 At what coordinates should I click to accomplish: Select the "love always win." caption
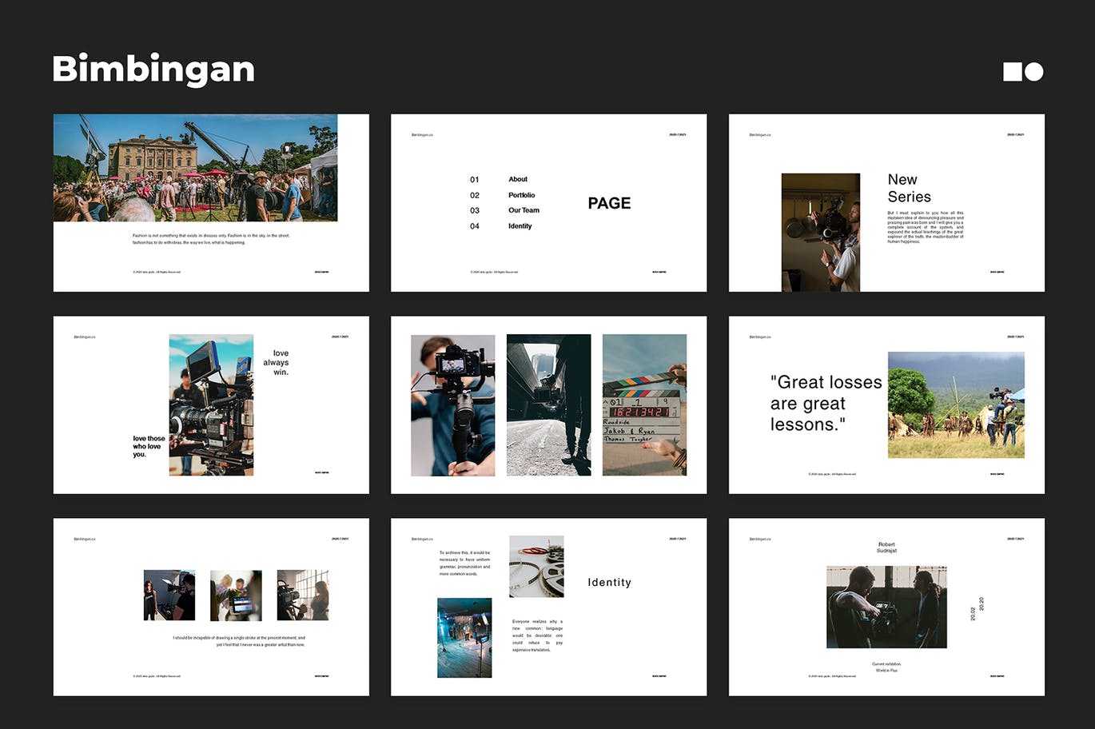(x=277, y=363)
